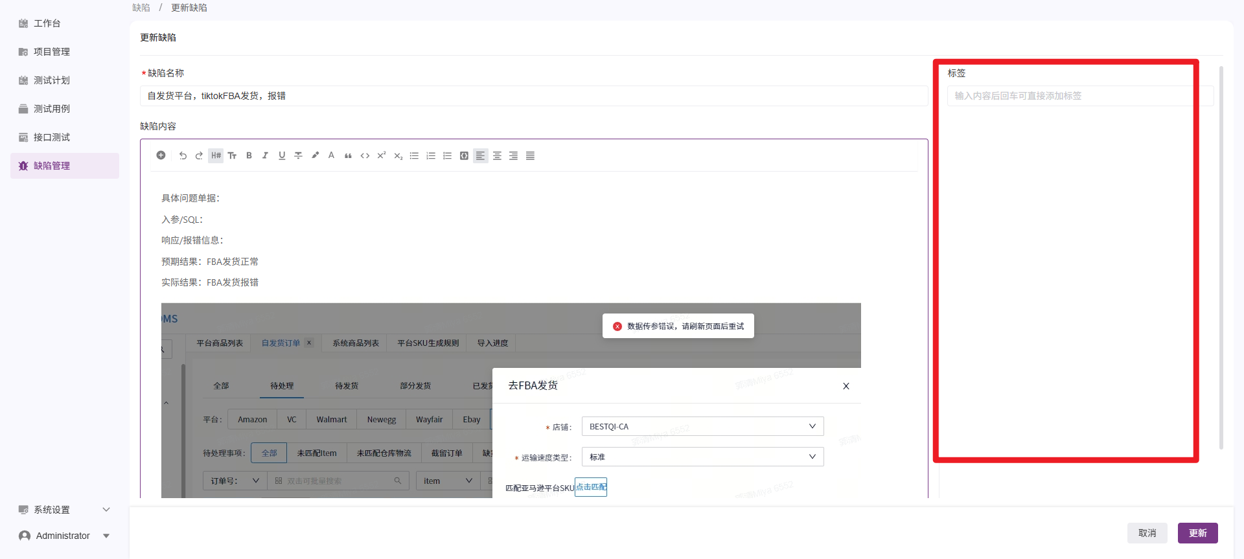
Task: Click the redo arrow icon
Action: point(199,155)
